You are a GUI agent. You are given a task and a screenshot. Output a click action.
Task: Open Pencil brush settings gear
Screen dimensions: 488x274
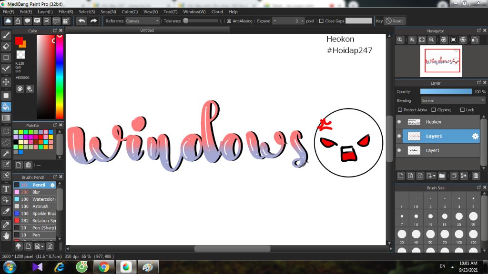(x=52, y=185)
